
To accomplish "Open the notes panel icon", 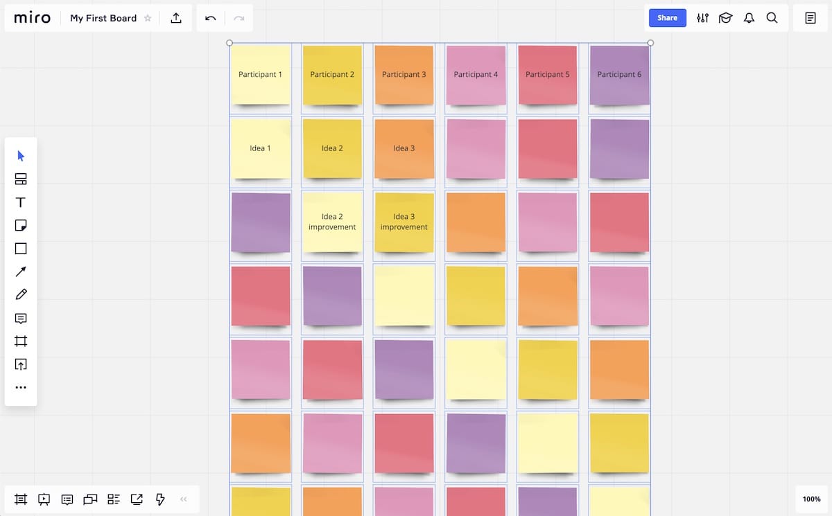I will (811, 18).
